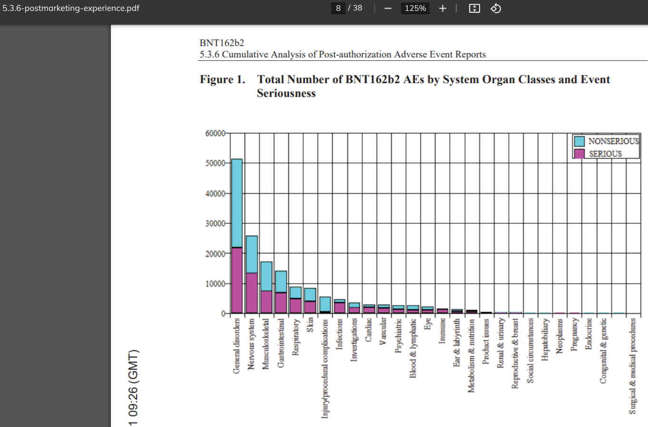This screenshot has height=427, width=648.
Task: Click the BNT162b2 document header text
Action: point(222,43)
